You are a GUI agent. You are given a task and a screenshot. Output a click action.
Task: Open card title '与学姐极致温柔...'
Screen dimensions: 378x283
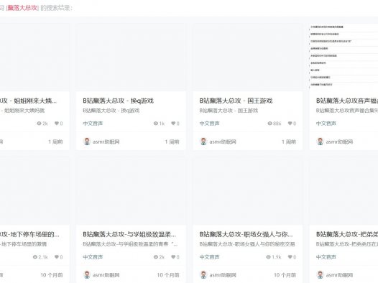(x=129, y=234)
